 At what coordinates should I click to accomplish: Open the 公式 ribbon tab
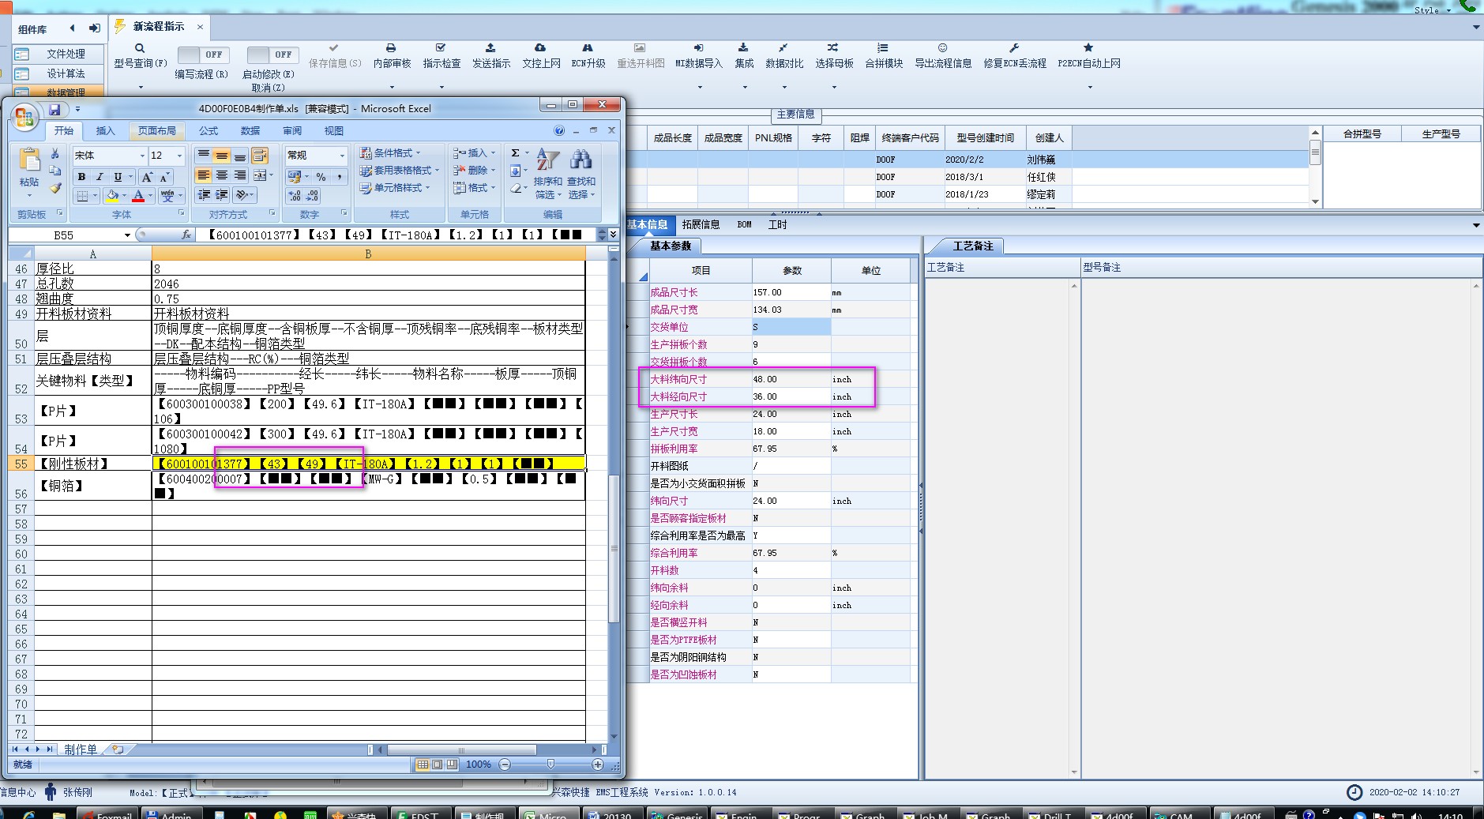[x=209, y=131]
